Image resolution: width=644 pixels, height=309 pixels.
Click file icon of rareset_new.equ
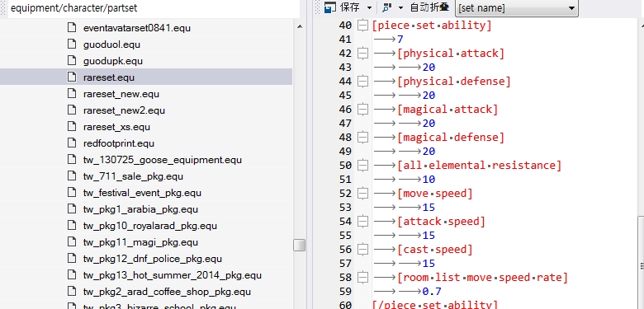click(72, 94)
